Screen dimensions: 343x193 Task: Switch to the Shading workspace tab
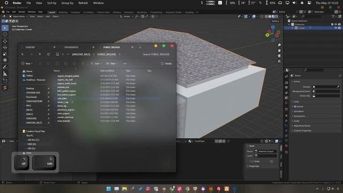pyautogui.click(x=117, y=12)
